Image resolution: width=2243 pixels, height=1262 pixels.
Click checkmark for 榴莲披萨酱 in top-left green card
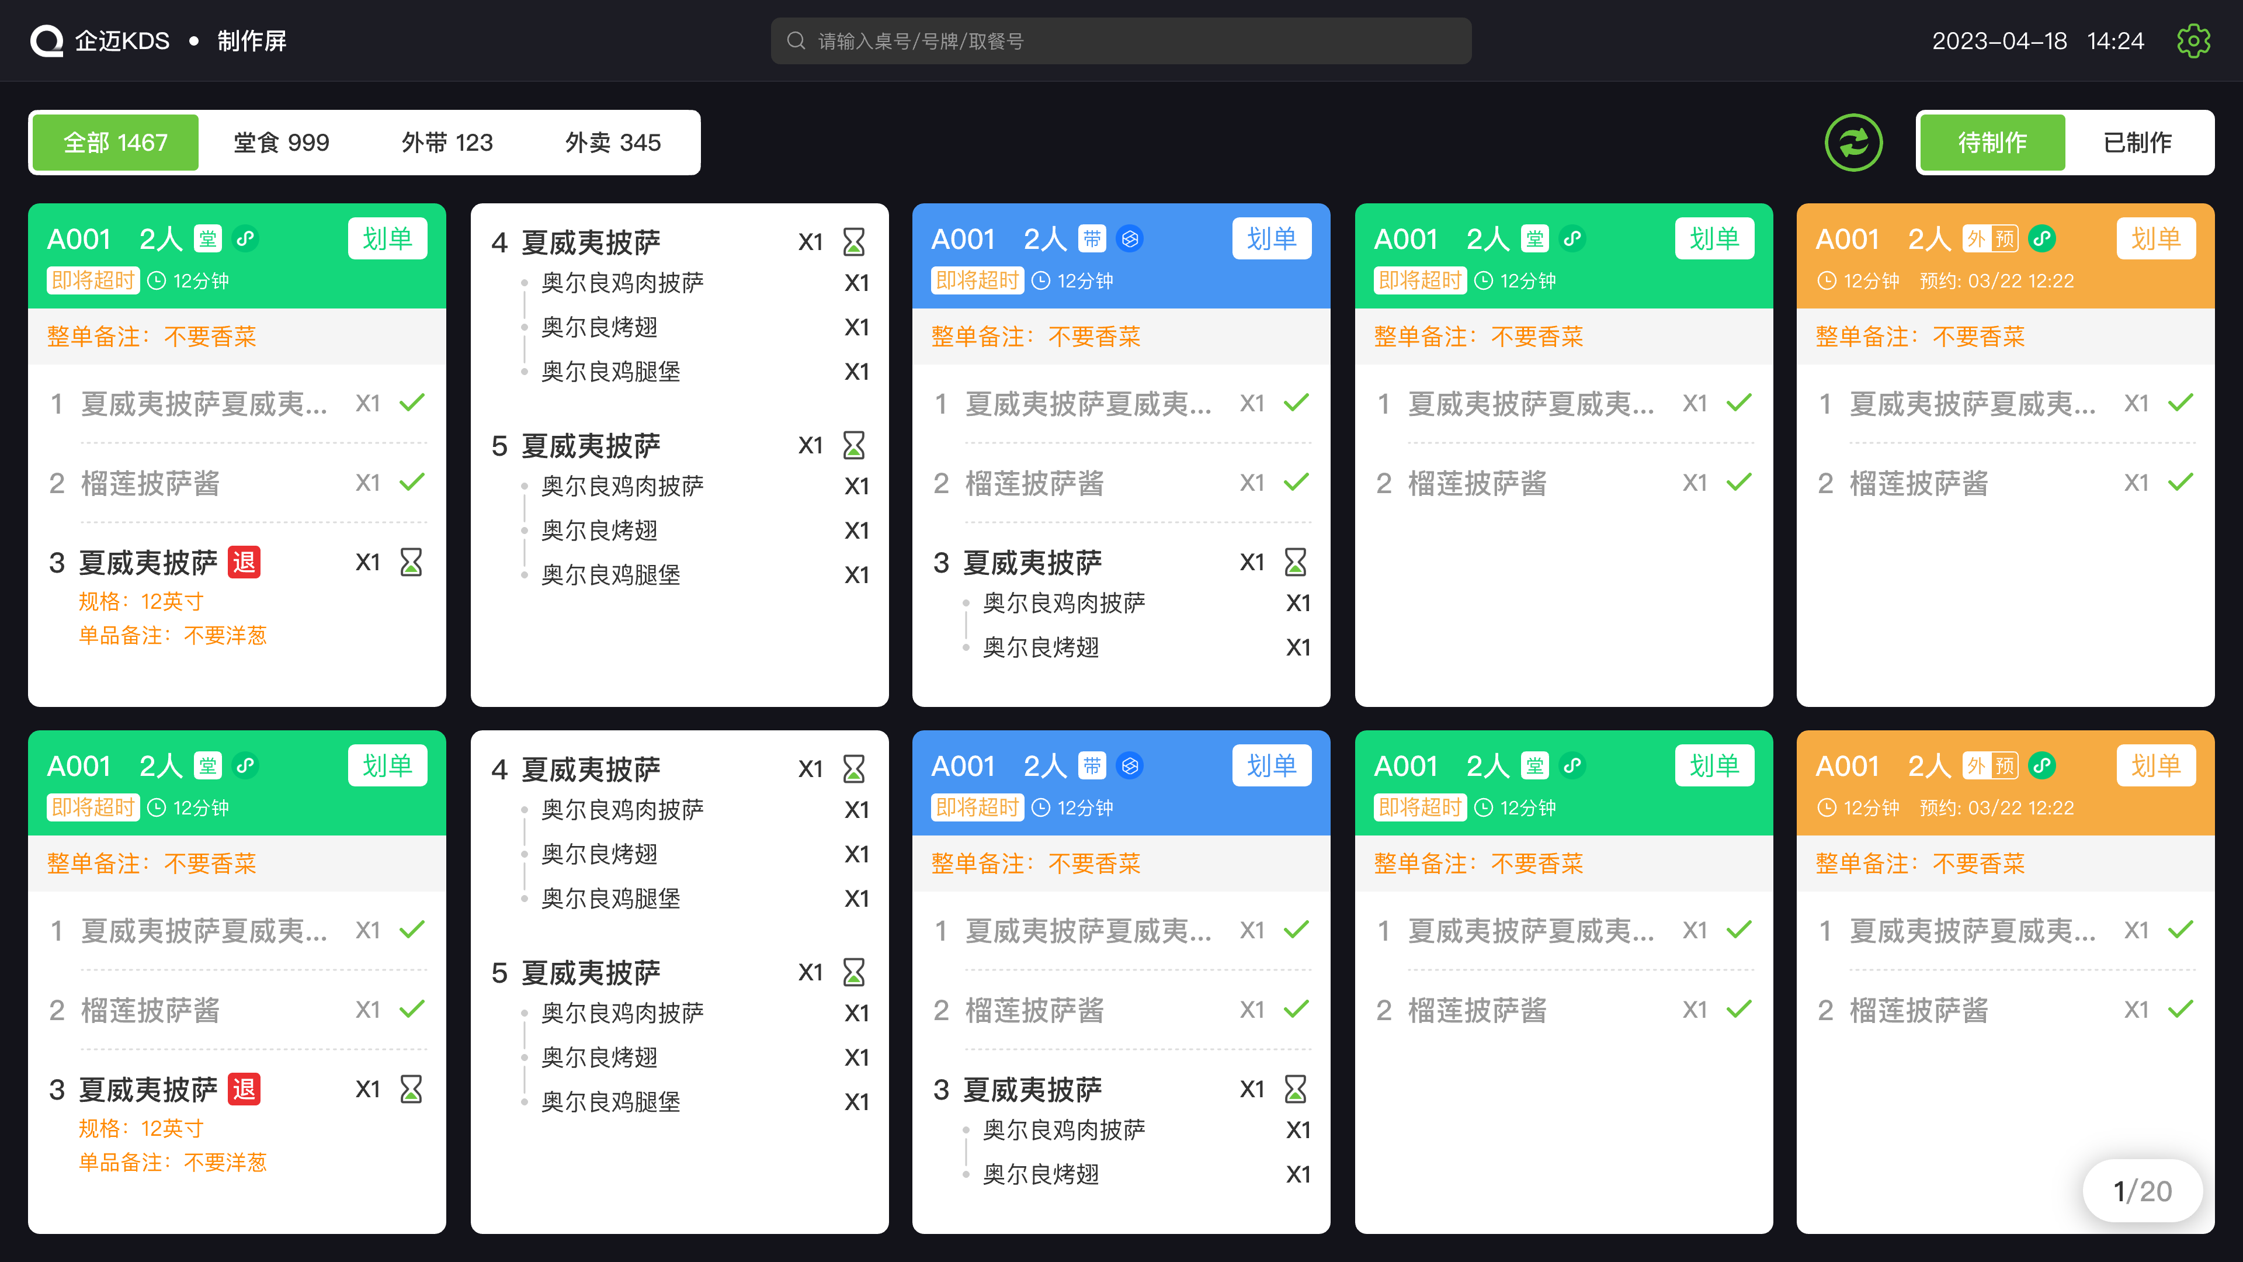tap(412, 481)
